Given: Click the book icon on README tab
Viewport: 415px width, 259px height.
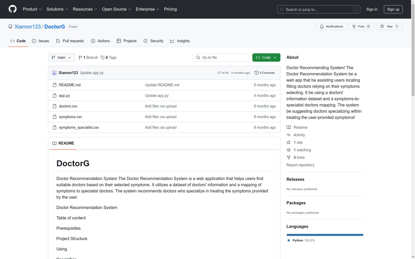Looking at the screenshot, I should pos(54,143).
